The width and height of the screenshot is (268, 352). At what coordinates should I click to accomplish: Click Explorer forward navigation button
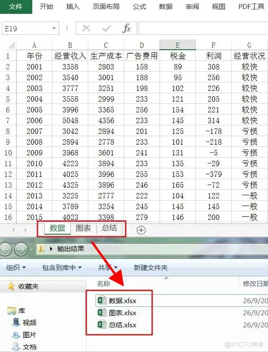click(x=21, y=249)
